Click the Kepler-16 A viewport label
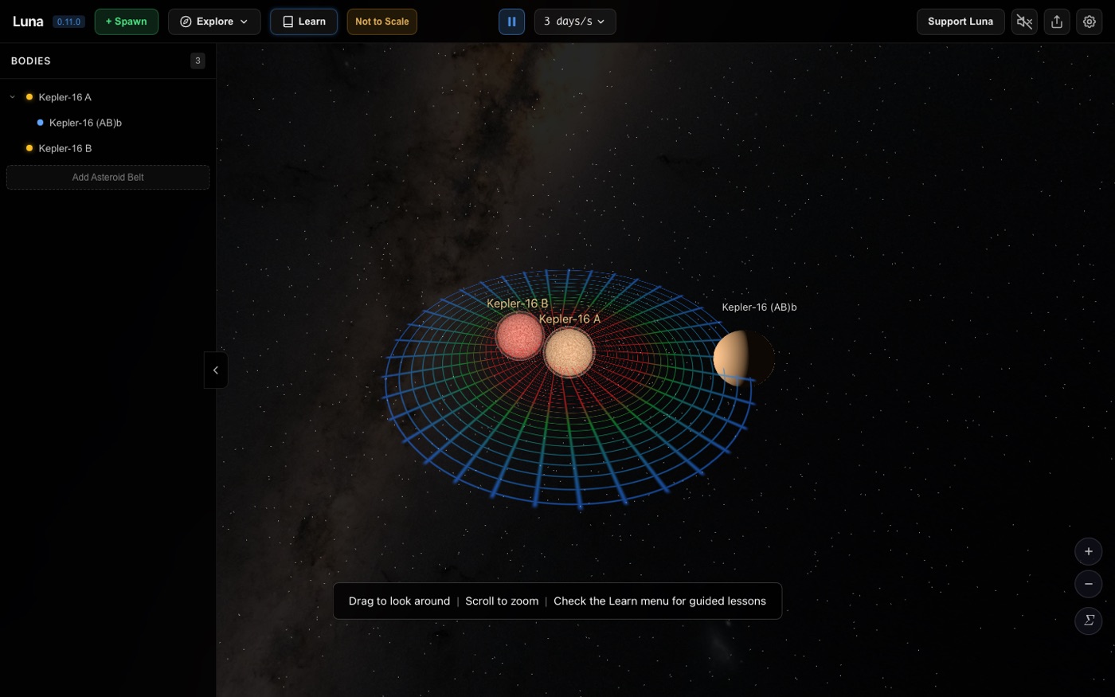 pos(569,319)
